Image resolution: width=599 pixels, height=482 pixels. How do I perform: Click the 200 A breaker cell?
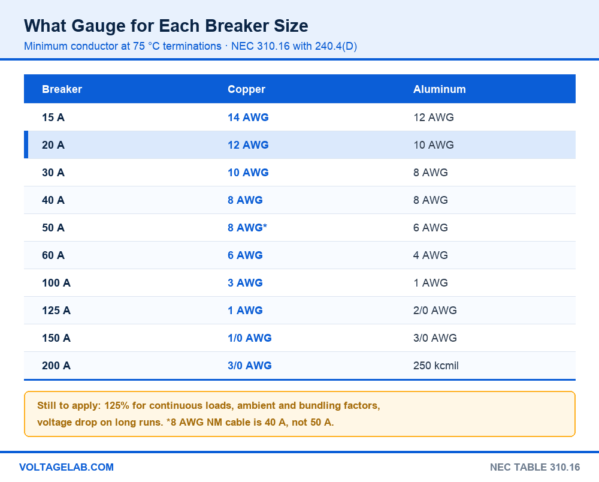point(56,366)
